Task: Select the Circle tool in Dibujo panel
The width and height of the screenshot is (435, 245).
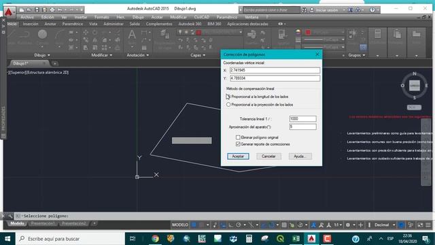Action: tap(42, 35)
